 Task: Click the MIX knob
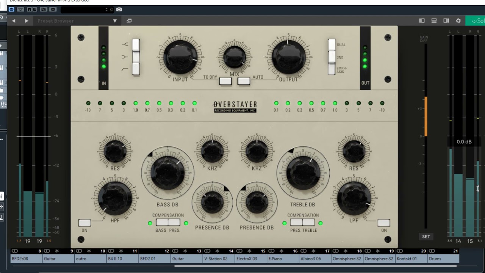pos(235,57)
